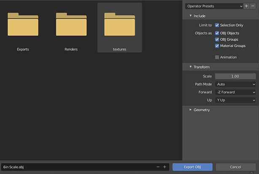
Task: Toggle the OBJ Objects checkbox
Action: (217, 33)
